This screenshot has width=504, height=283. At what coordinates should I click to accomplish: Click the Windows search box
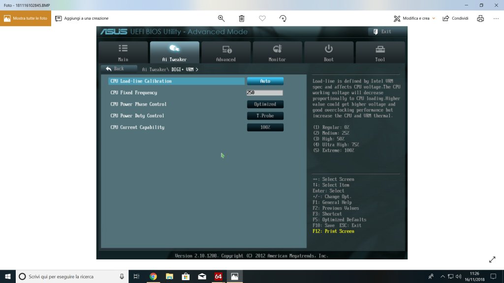72,276
